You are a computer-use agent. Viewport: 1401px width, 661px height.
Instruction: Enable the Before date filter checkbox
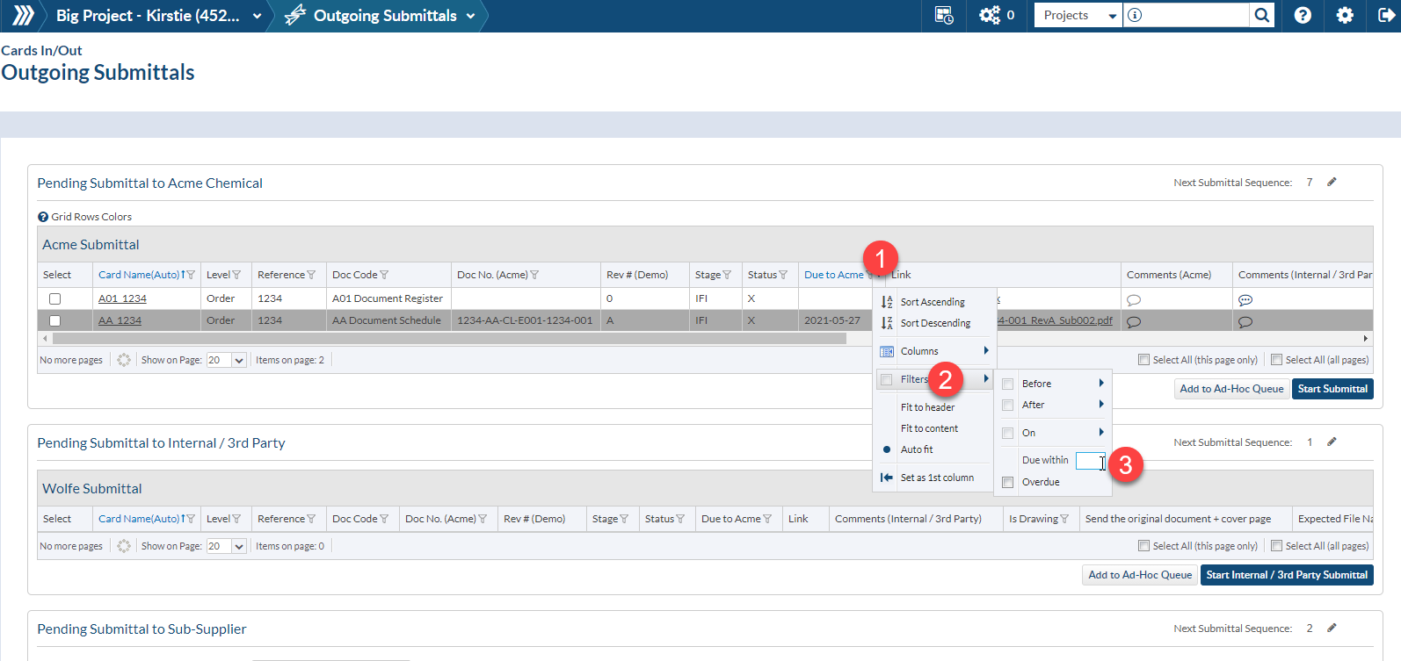point(1008,384)
